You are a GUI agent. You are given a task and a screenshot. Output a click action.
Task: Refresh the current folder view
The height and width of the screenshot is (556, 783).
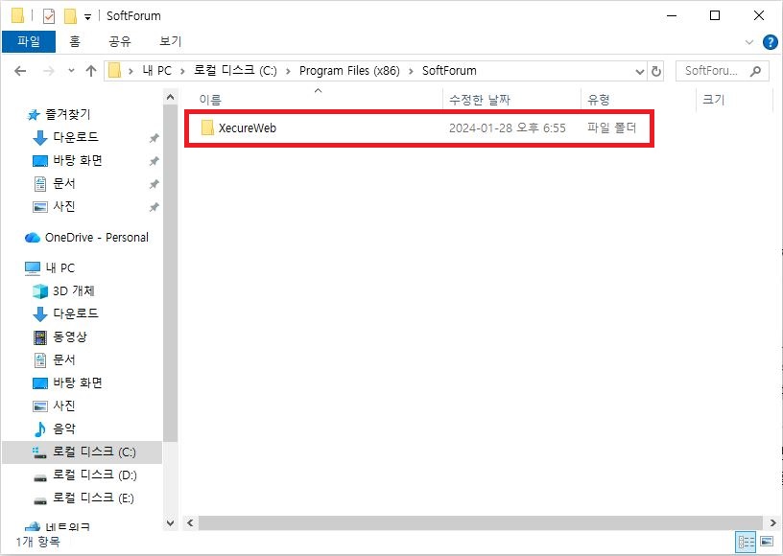point(656,71)
